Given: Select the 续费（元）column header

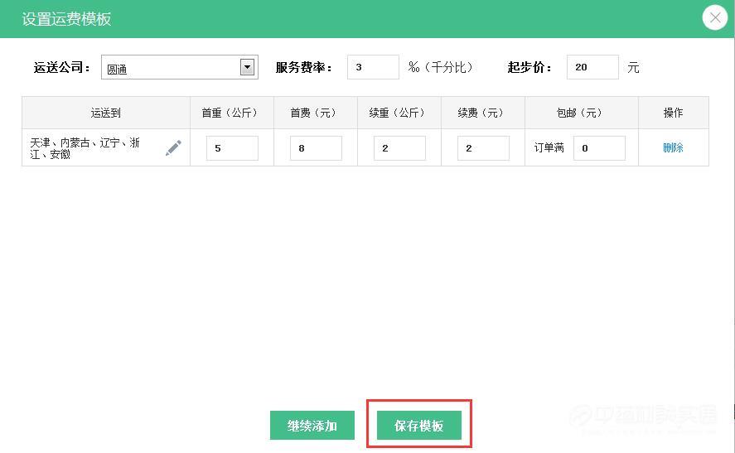Looking at the screenshot, I should tap(483, 113).
